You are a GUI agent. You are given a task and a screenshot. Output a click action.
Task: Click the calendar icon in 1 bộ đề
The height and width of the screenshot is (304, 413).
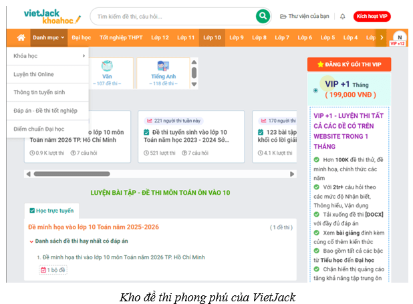coord(43,270)
